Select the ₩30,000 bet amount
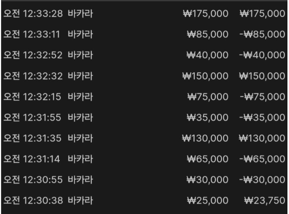Viewport: 289px width, 214px height. pos(208,180)
